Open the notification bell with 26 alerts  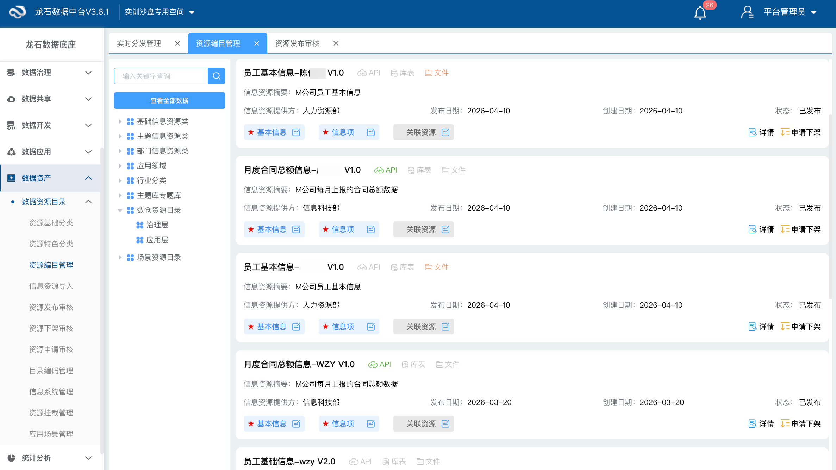click(700, 12)
